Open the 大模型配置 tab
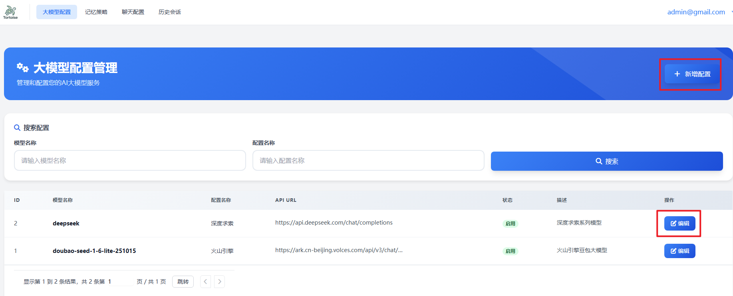The width and height of the screenshot is (733, 296). point(57,12)
